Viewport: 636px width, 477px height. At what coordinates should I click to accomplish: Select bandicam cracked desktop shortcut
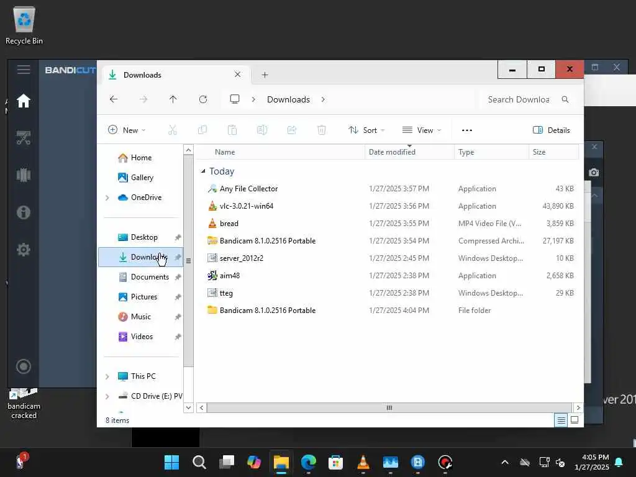[x=24, y=404]
